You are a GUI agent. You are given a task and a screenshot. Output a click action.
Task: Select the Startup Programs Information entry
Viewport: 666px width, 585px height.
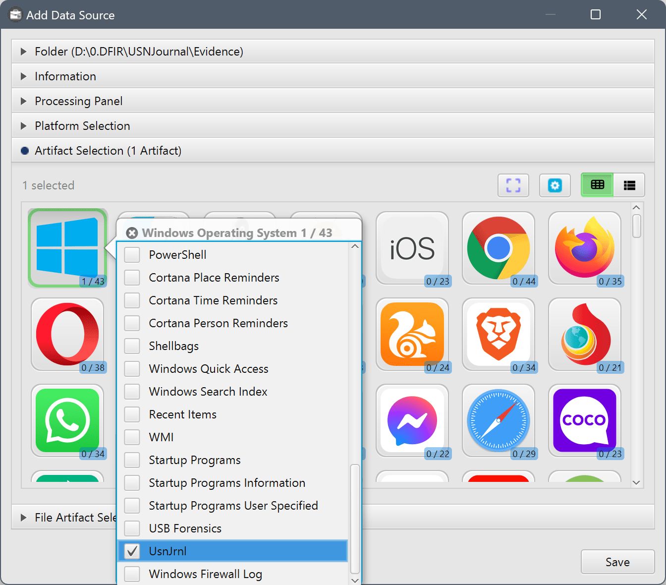[233, 483]
